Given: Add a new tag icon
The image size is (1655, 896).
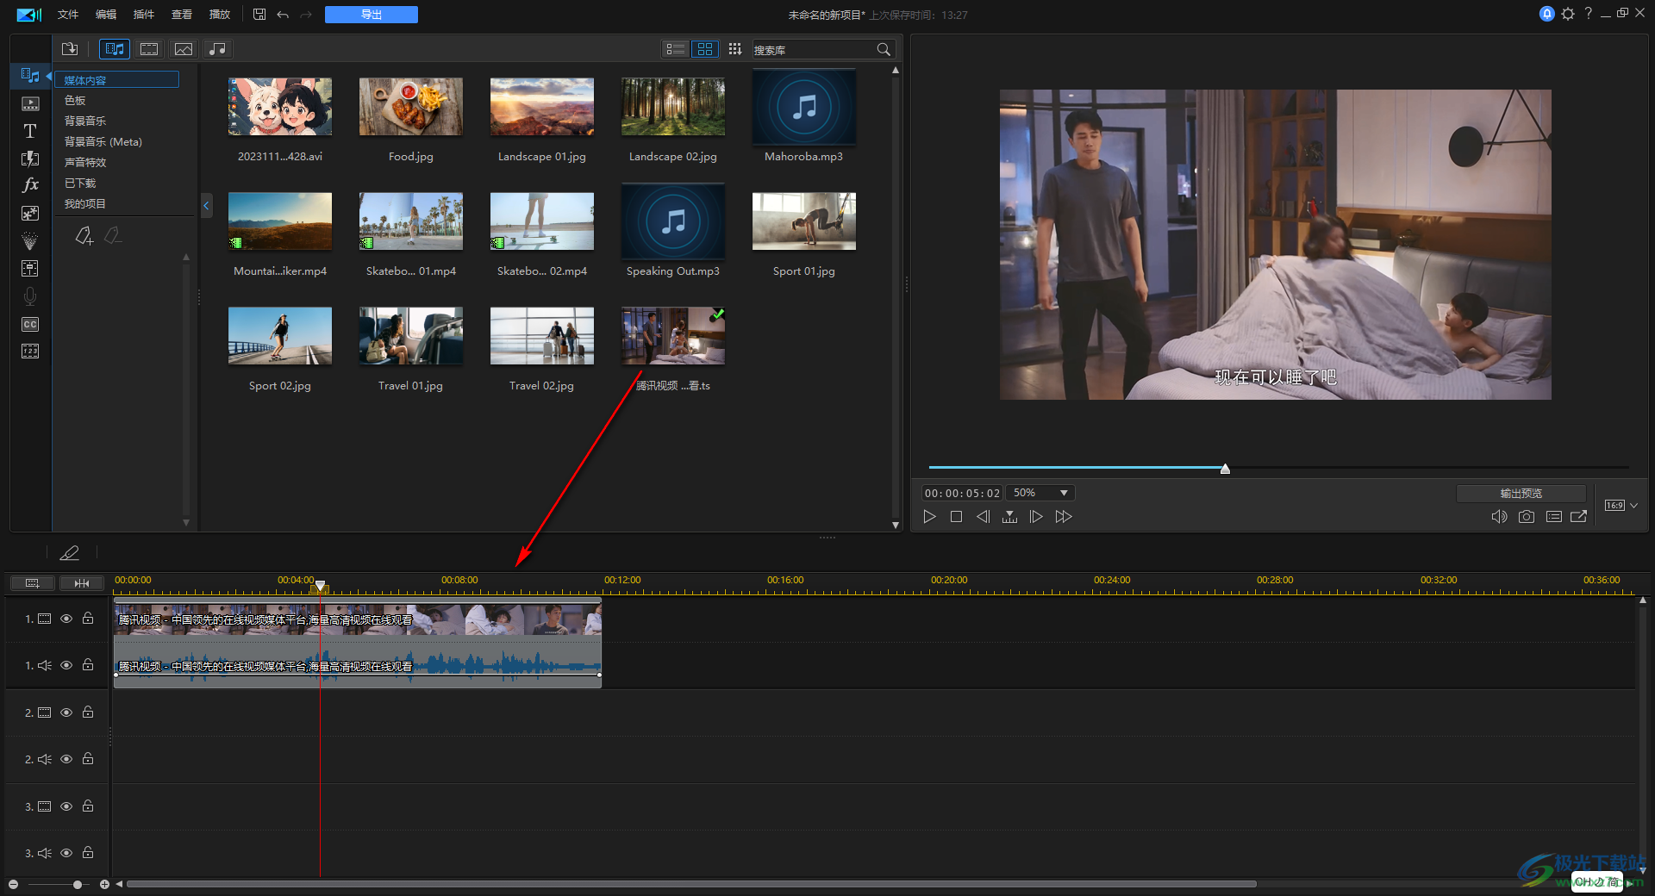Looking at the screenshot, I should tap(84, 235).
